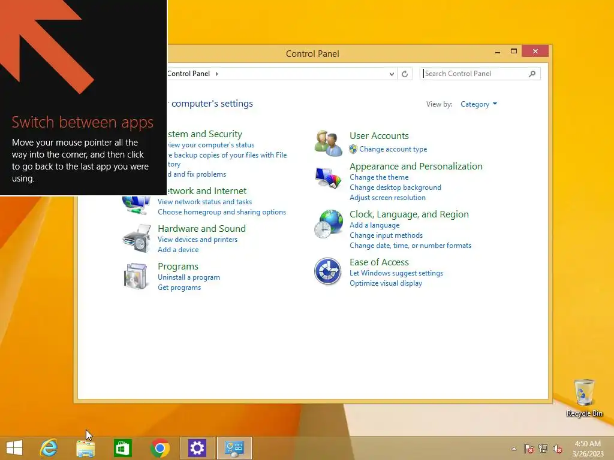614x460 pixels.
Task: Expand the Control Panel breadcrumb arrow
Action: click(217, 74)
